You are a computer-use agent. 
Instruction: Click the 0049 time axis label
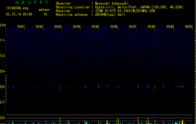click(170, 27)
